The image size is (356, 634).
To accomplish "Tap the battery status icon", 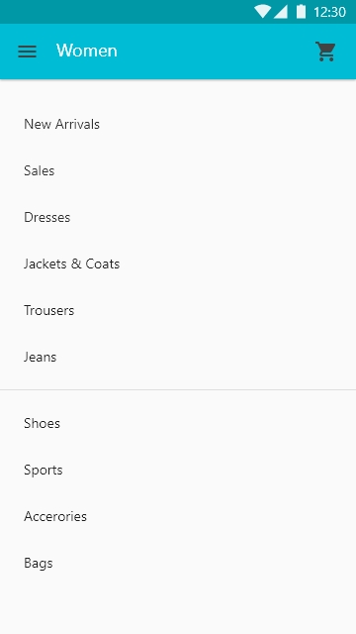I will click(301, 12).
